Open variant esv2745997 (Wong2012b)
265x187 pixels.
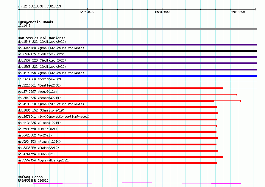pos(38,92)
